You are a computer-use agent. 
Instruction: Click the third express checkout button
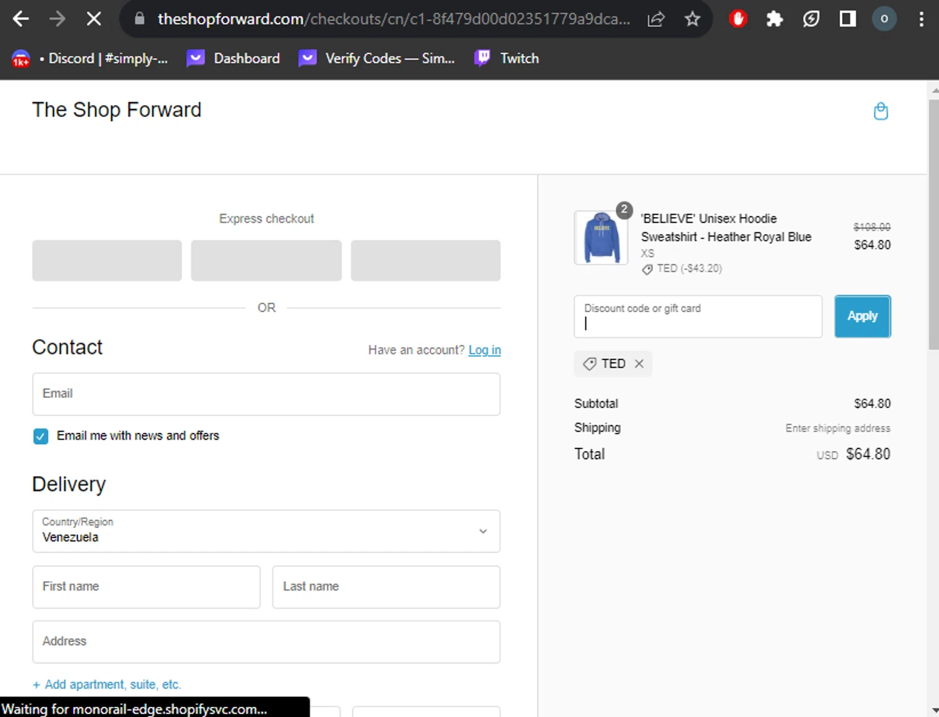(426, 260)
